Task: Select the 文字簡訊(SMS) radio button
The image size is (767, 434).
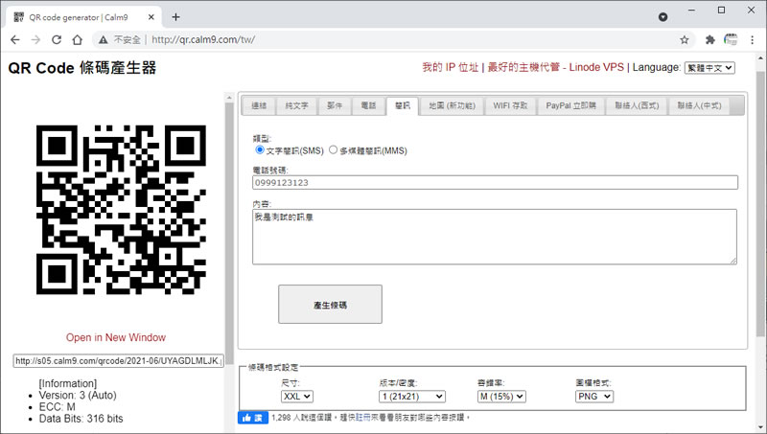Action: point(260,149)
